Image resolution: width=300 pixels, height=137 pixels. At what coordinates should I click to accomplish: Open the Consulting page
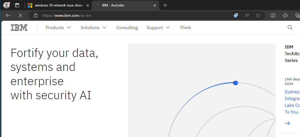click(x=127, y=28)
